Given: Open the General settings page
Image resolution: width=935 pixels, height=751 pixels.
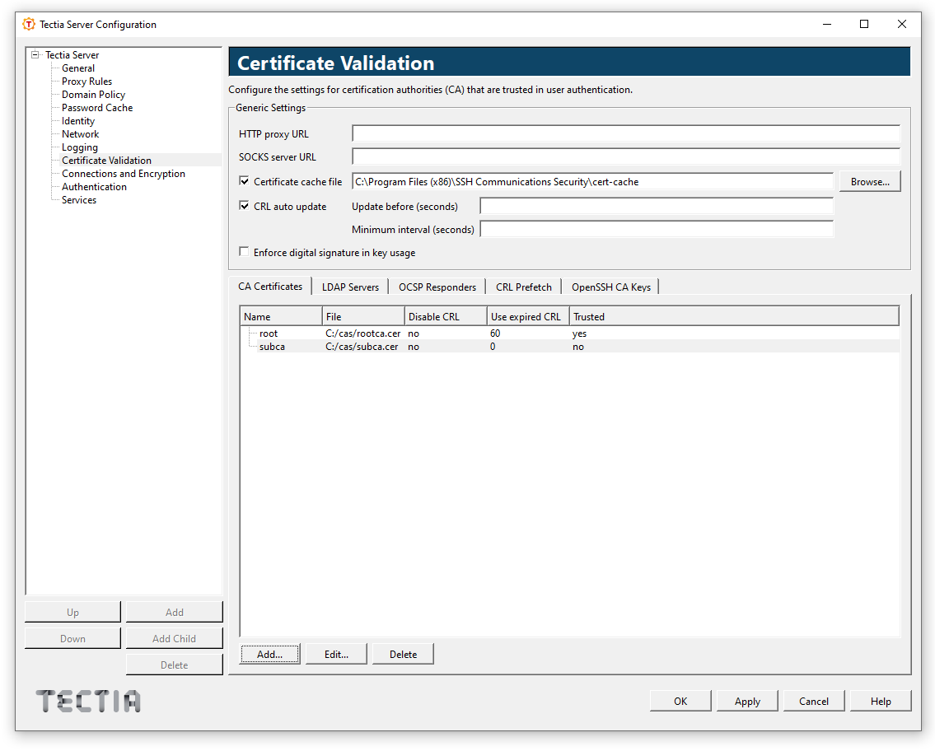Looking at the screenshot, I should pos(78,68).
